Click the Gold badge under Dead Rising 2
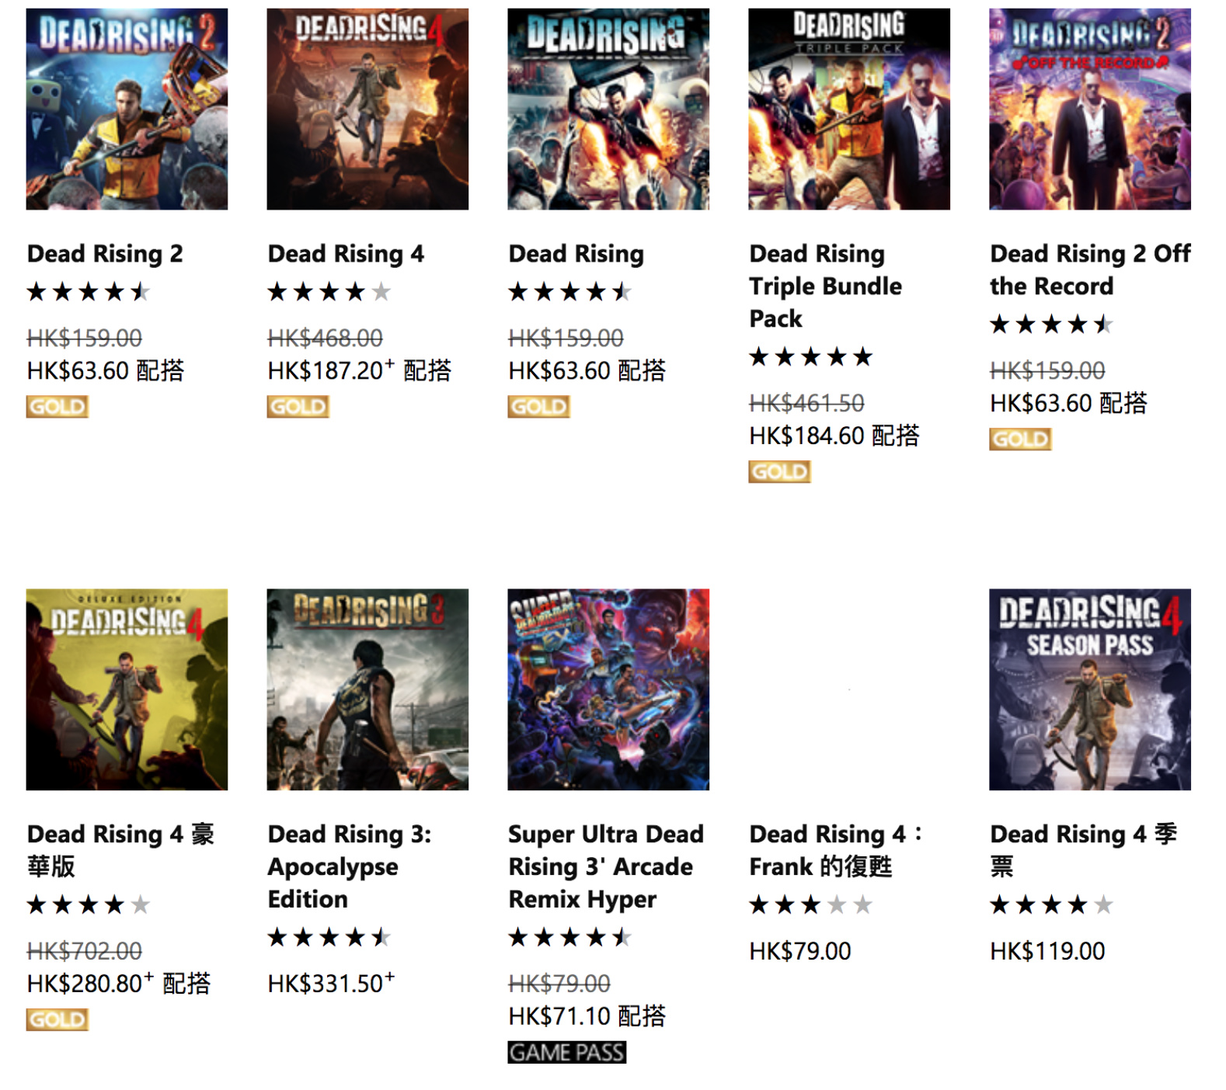The image size is (1226, 1090). pyautogui.click(x=57, y=407)
